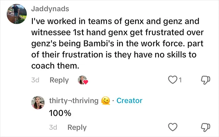Click the small creator-liked avatar next to Reply
The height and width of the screenshot is (137, 219).
tap(82, 80)
